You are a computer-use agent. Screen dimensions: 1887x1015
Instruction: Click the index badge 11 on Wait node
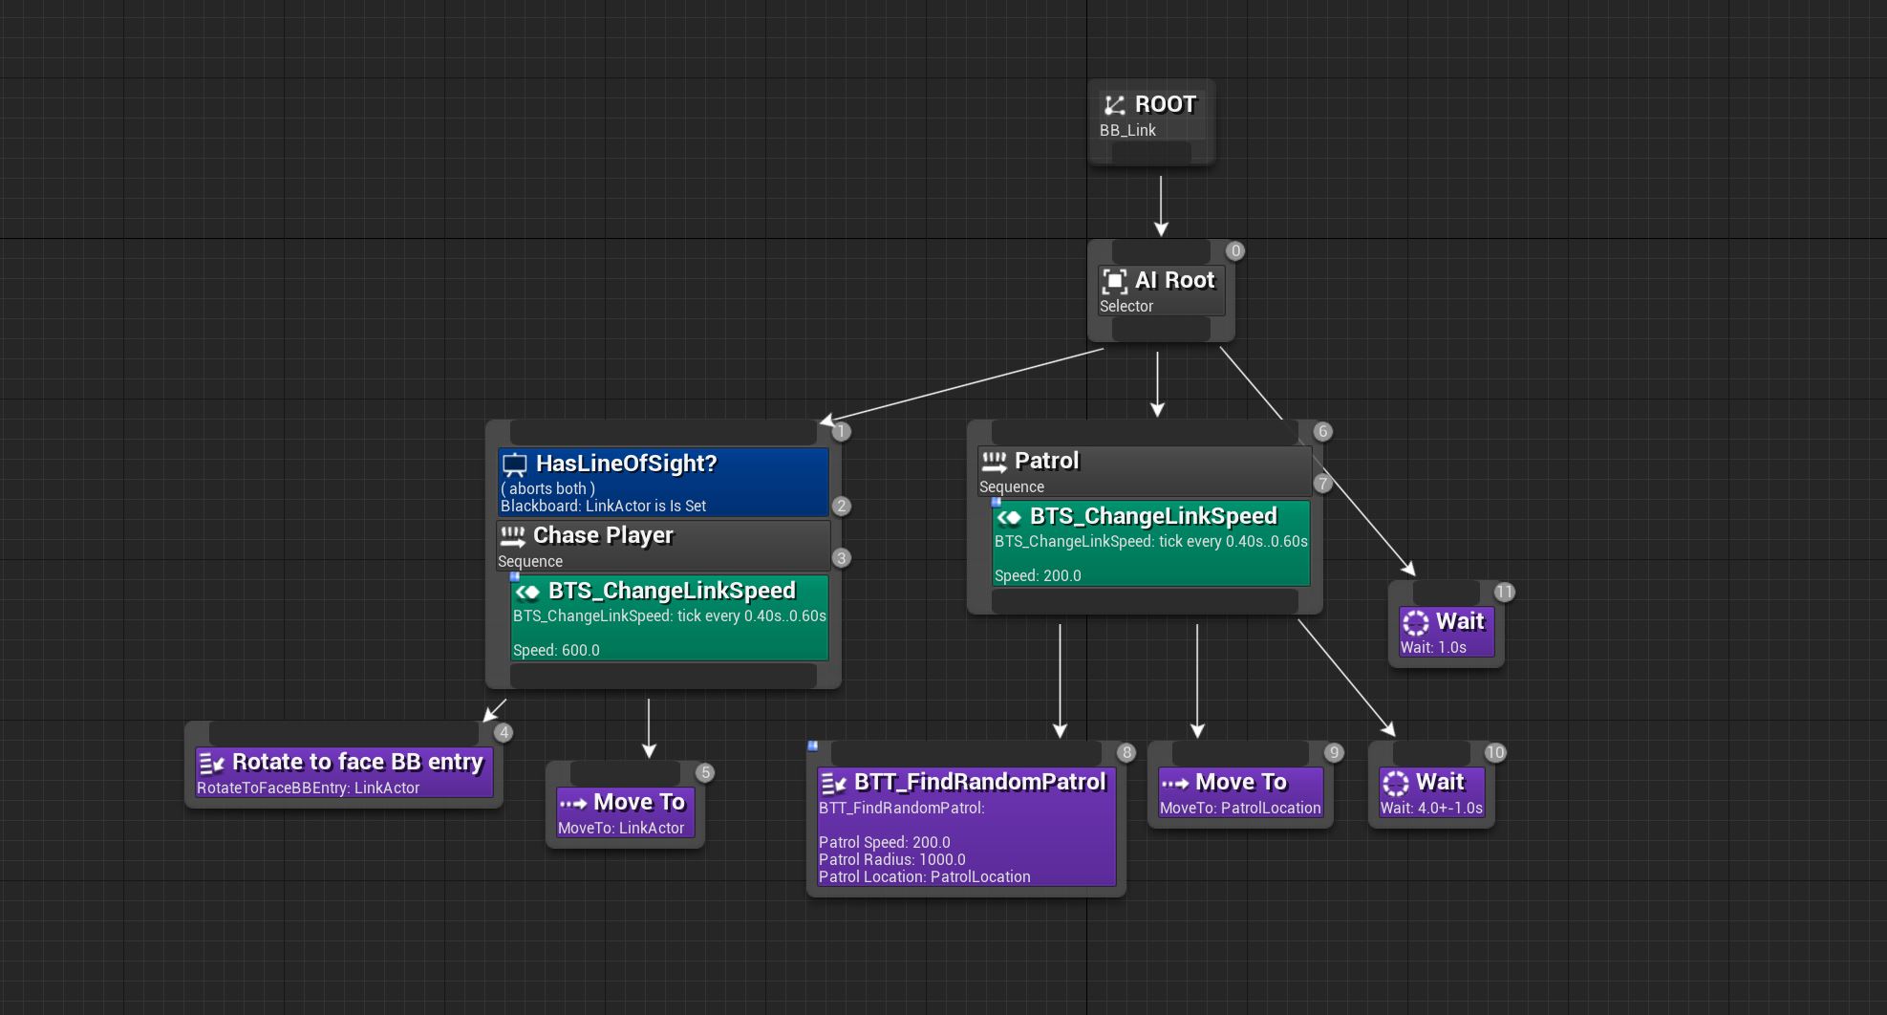[x=1505, y=593]
